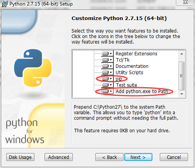
Task: Select the Test suite feature label
Action: tap(126, 85)
